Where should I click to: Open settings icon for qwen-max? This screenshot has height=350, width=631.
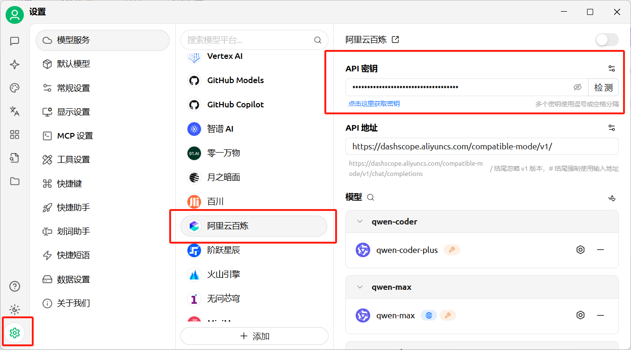click(581, 315)
